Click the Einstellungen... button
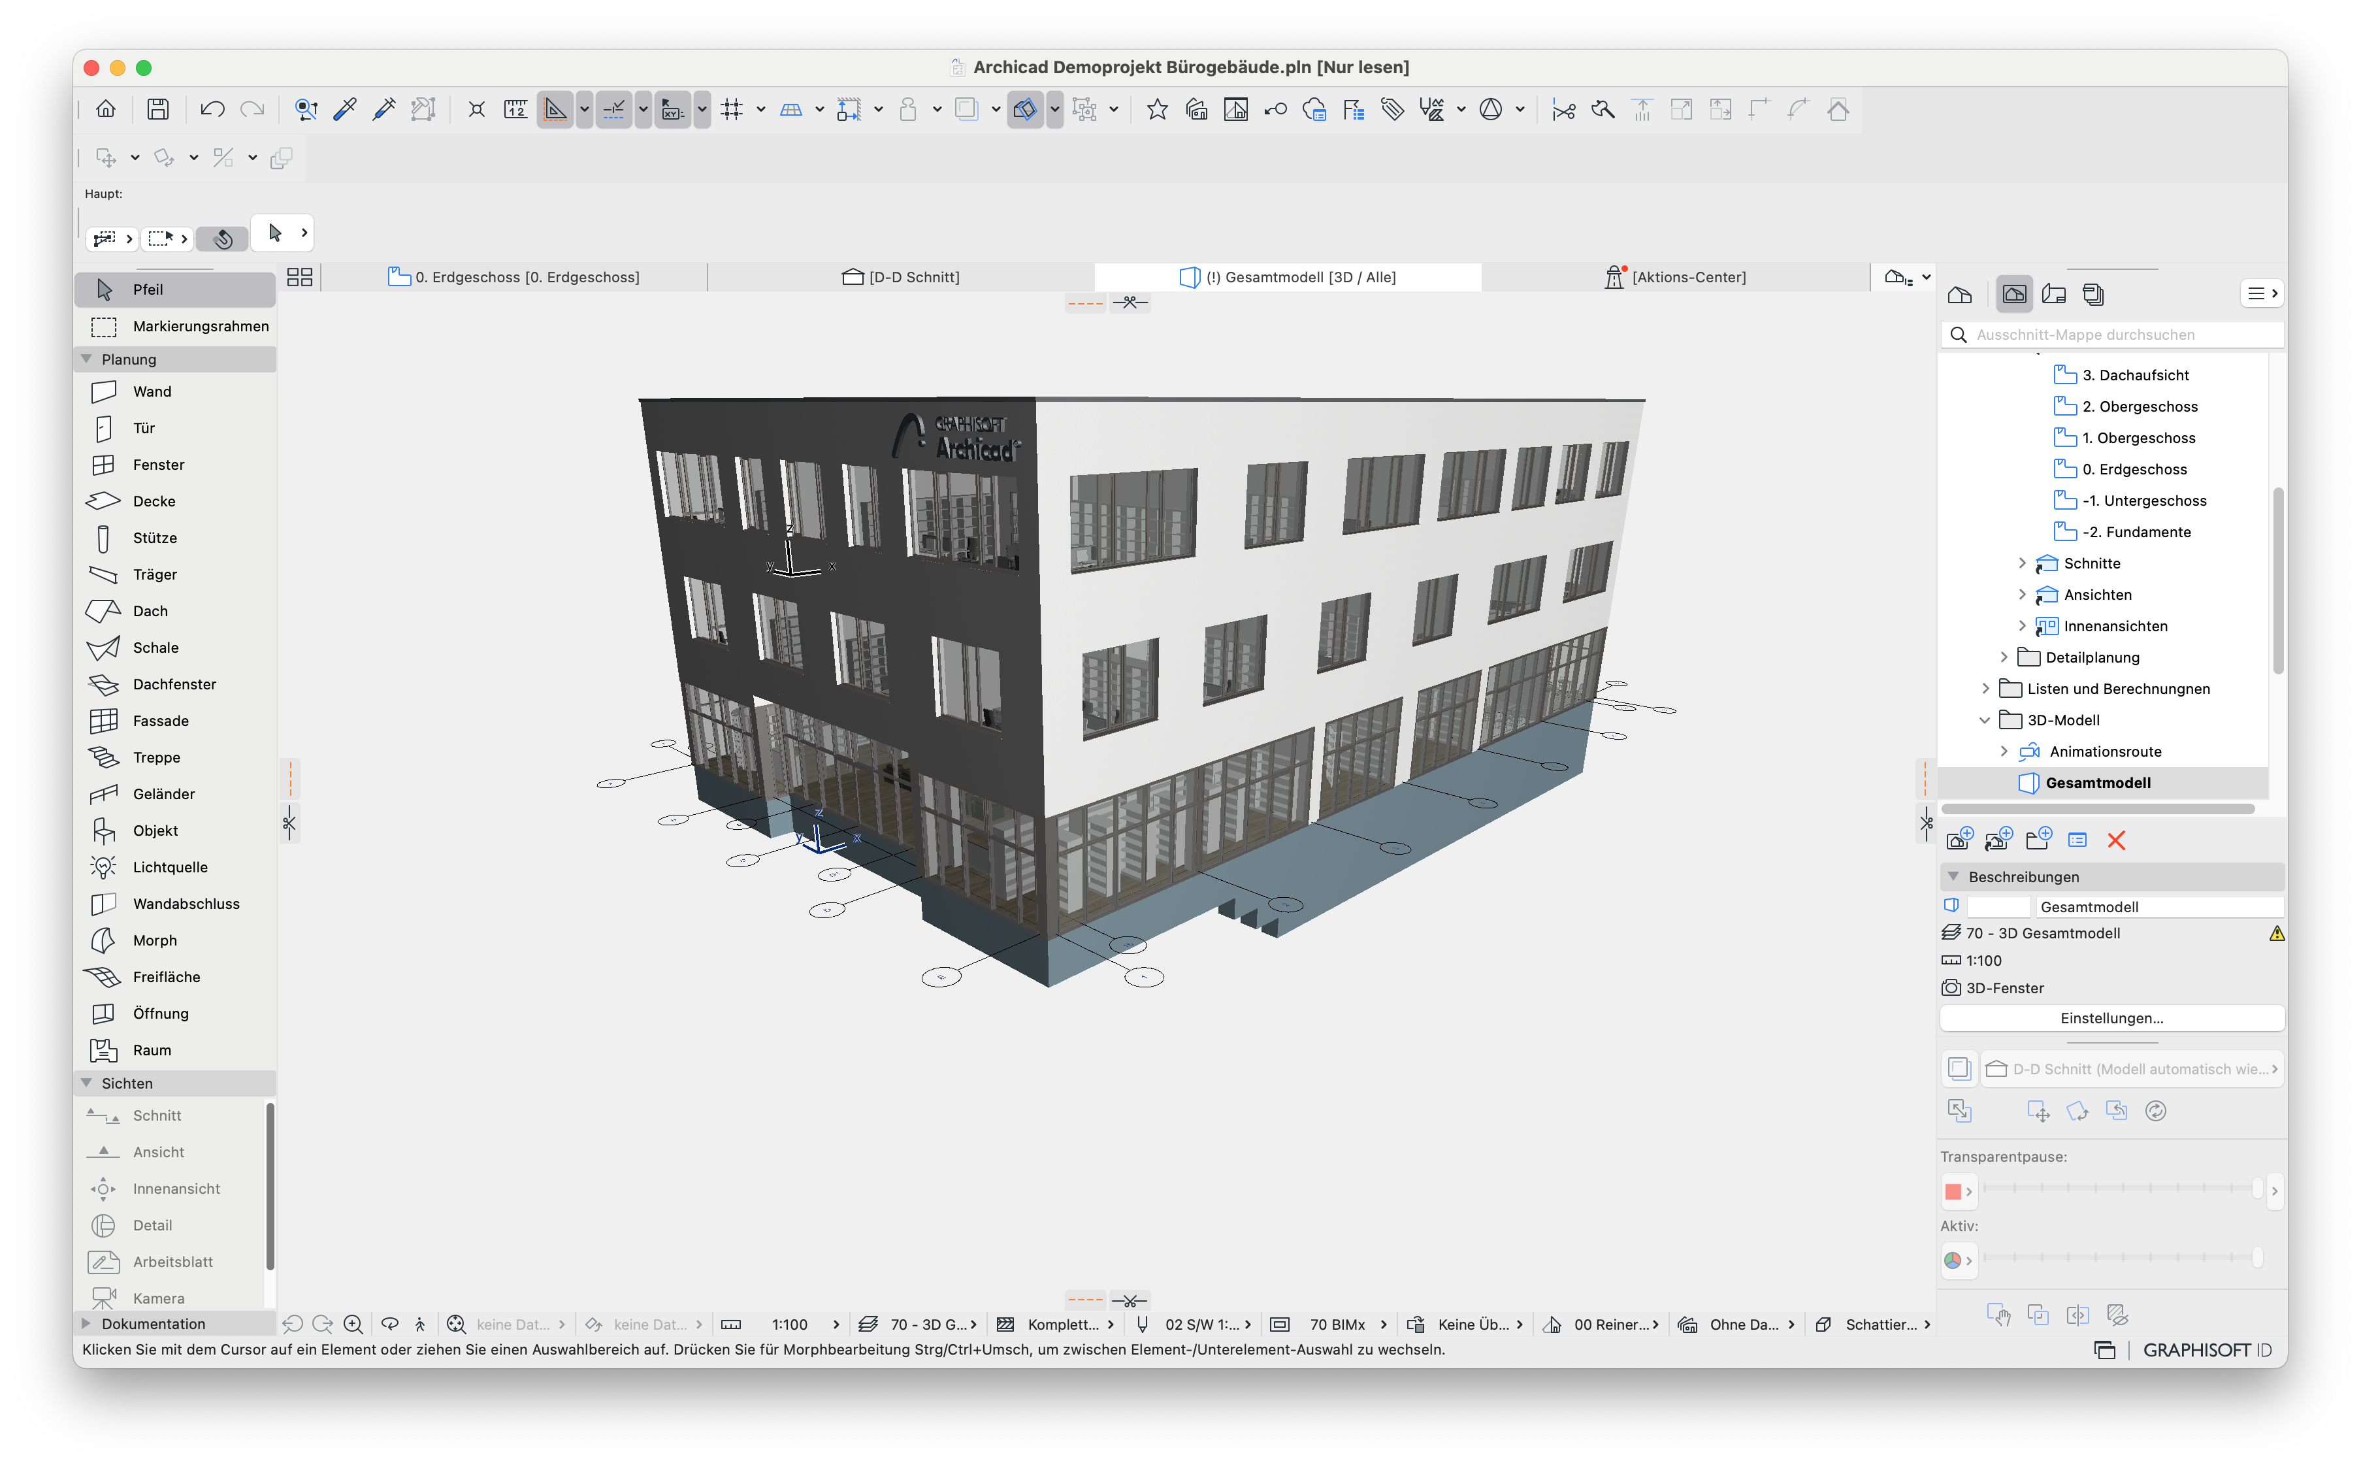The height and width of the screenshot is (1465, 2361). (2111, 1017)
